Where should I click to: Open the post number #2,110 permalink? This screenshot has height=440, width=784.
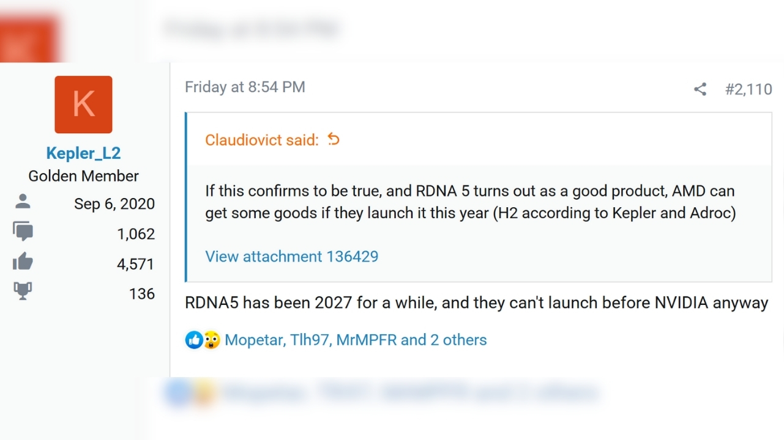(748, 89)
